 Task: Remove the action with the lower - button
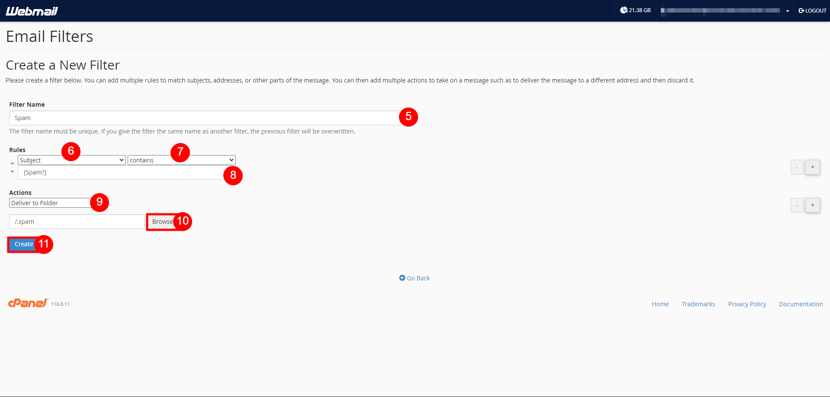tap(797, 205)
